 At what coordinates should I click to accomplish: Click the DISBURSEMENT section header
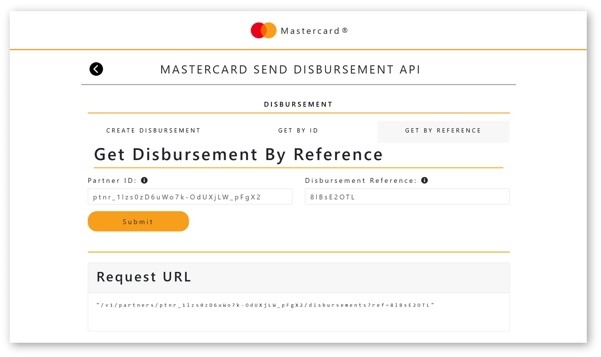coord(298,104)
